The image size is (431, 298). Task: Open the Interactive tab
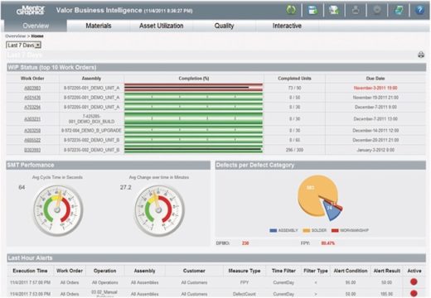[x=287, y=26]
